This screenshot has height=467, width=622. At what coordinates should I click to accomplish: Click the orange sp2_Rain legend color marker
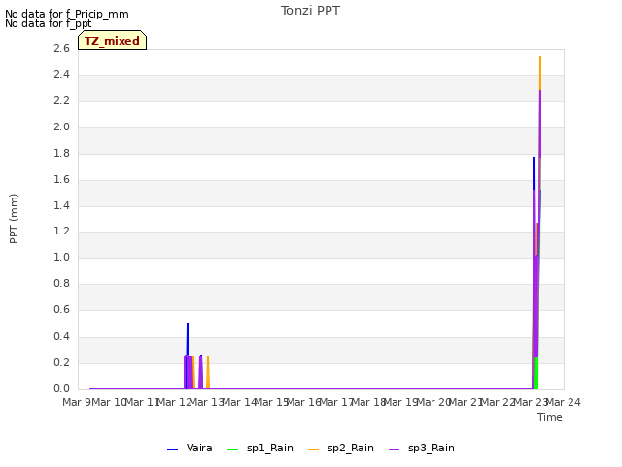coord(313,449)
